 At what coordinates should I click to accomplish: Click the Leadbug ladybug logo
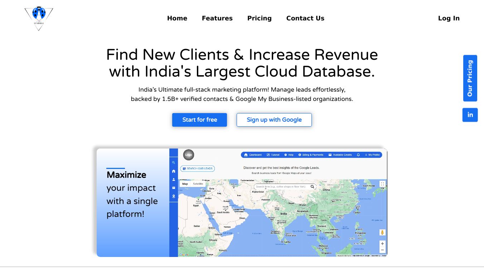(x=39, y=18)
